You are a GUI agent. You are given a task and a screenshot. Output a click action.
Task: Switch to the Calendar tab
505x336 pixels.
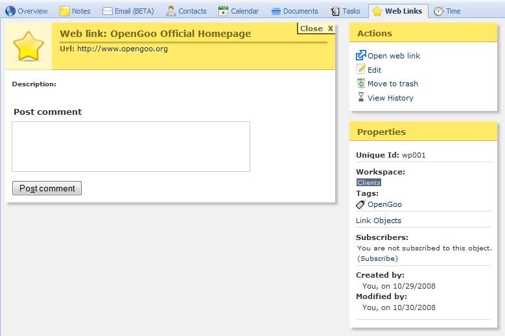tap(239, 11)
